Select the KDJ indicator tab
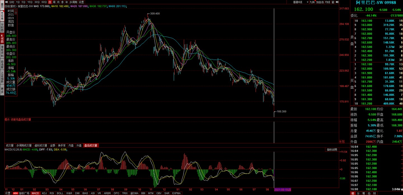The image size is (403, 195). (x=44, y=193)
